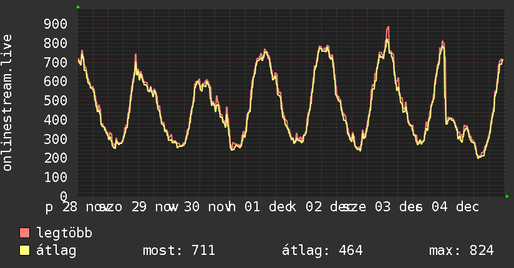Click the '02 dec' x-axis date label

(329, 207)
